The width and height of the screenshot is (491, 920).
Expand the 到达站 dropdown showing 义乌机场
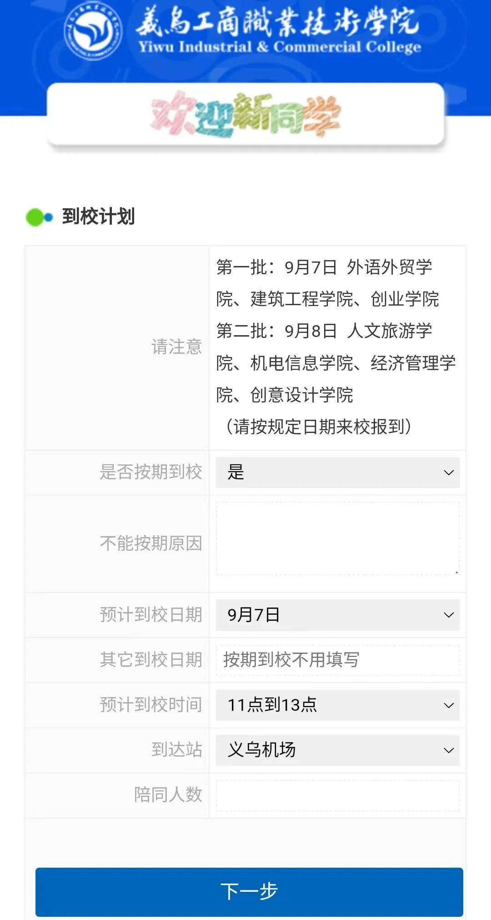tap(337, 750)
